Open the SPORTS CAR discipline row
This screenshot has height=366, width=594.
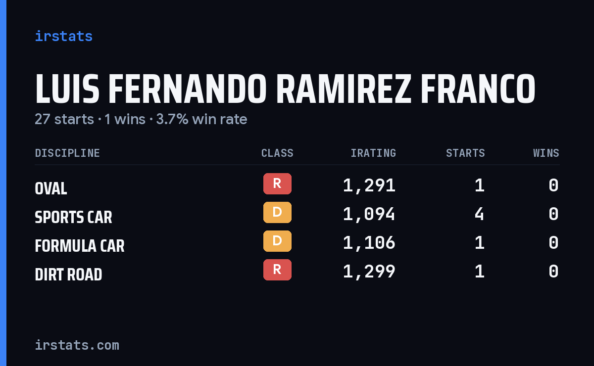click(x=297, y=214)
